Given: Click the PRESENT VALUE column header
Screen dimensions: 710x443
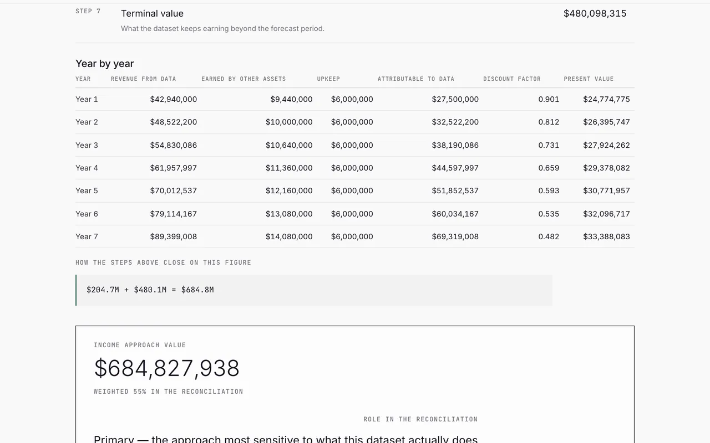Looking at the screenshot, I should [589, 79].
